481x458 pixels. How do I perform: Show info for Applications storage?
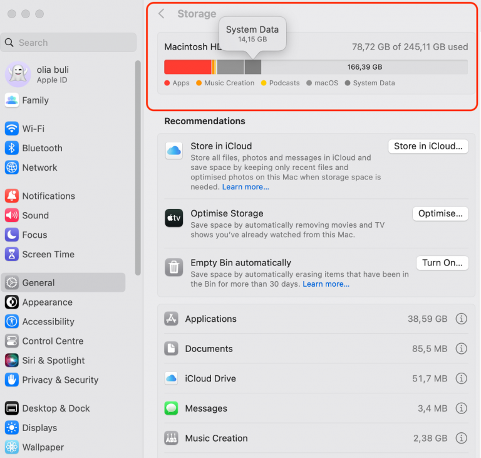(461, 319)
